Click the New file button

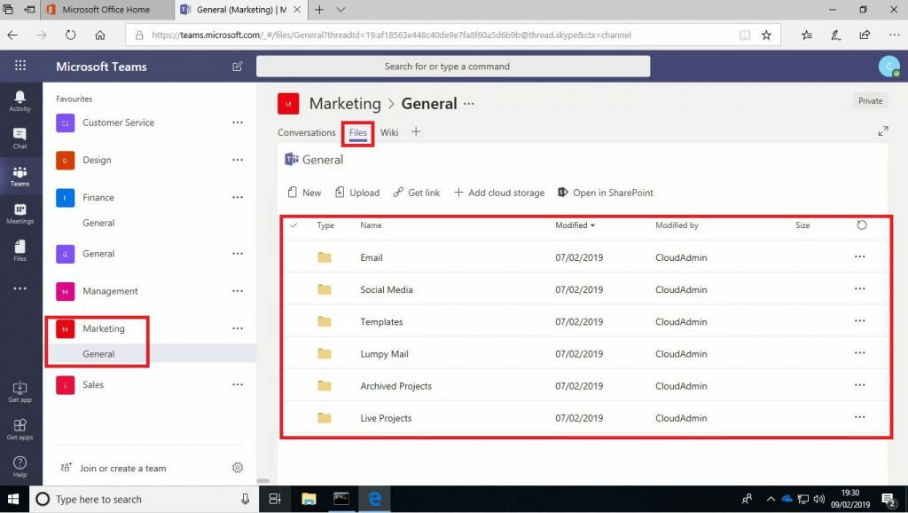[x=304, y=193]
